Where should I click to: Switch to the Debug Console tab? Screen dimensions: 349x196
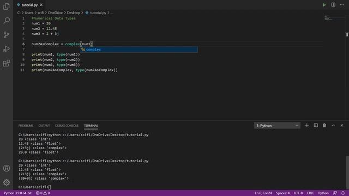[67, 126]
